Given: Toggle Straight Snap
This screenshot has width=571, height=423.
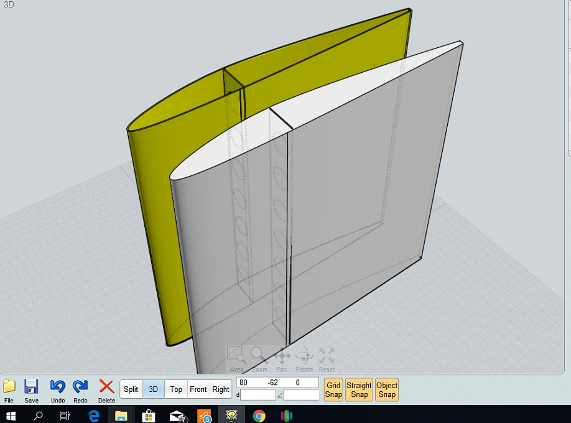Looking at the screenshot, I should 359,390.
